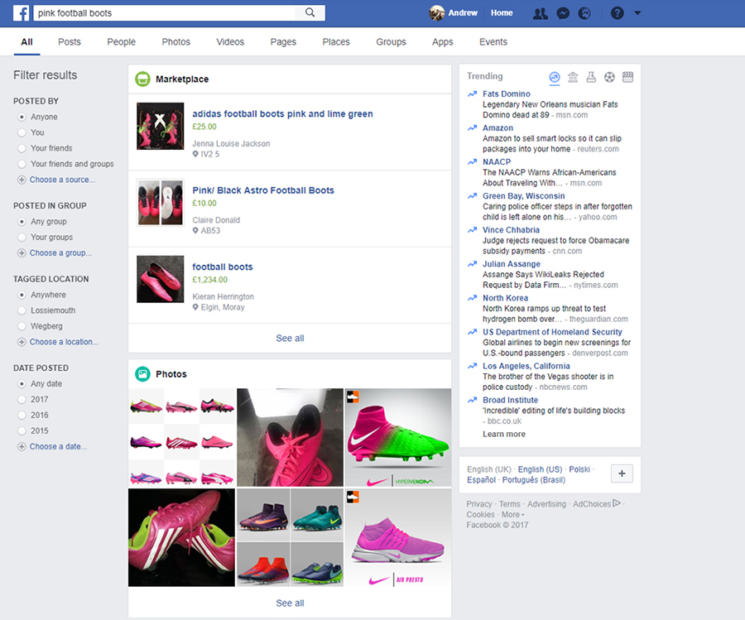Screen dimensions: 745x620
Task: Open the Events tab
Action: coord(493,42)
